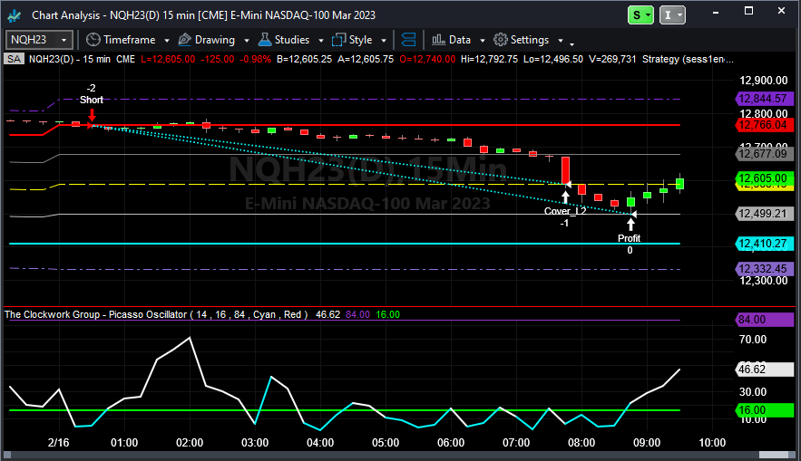The image size is (801, 461).
Task: Minimize the Chart Analysis window
Action: (x=715, y=11)
